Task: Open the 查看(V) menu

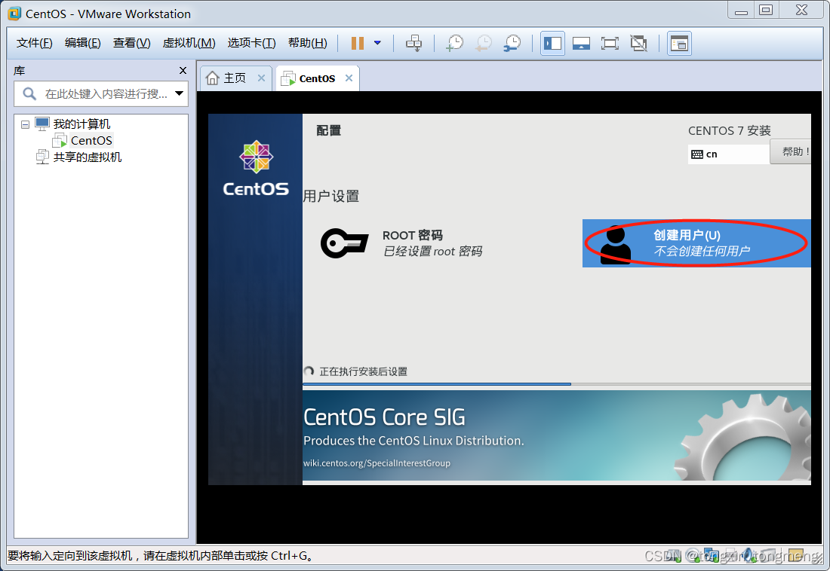Action: (131, 43)
